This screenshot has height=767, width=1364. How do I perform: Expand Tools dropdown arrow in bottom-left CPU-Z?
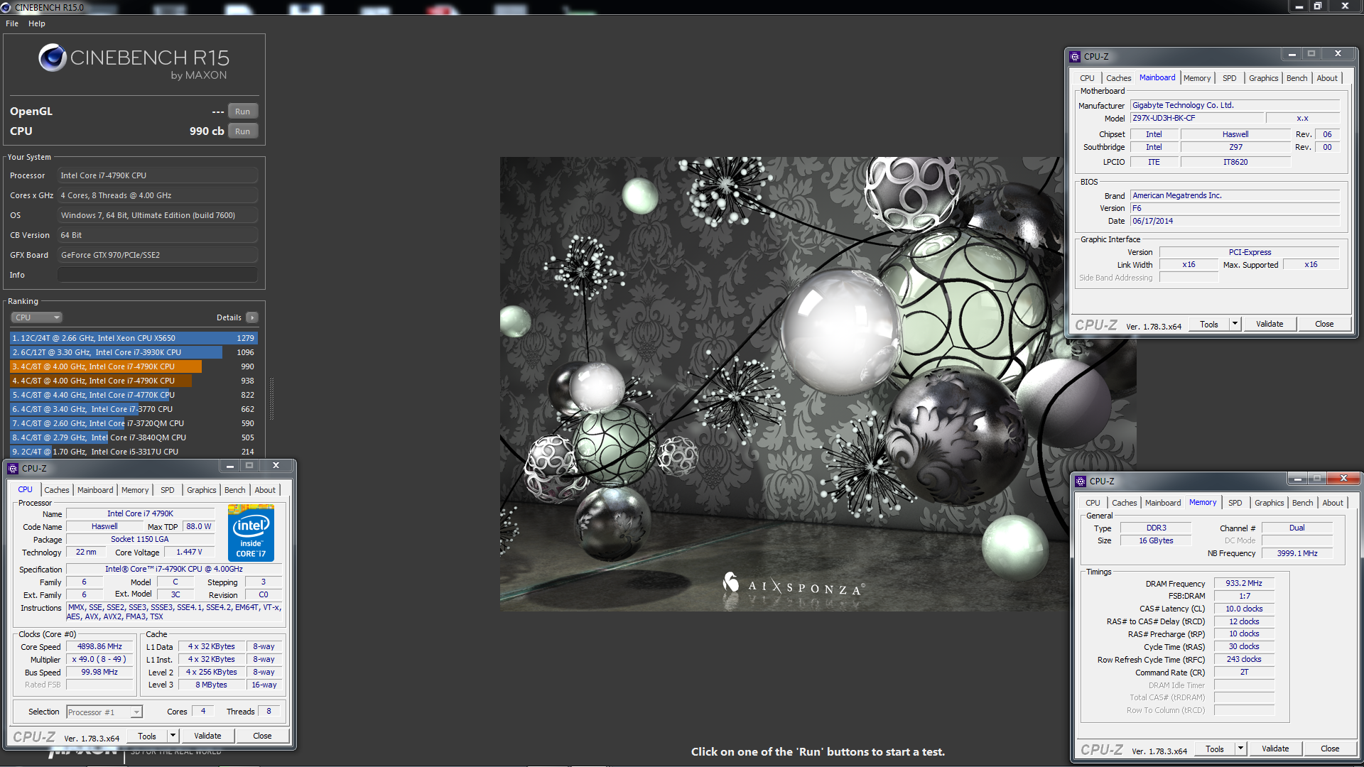point(173,736)
